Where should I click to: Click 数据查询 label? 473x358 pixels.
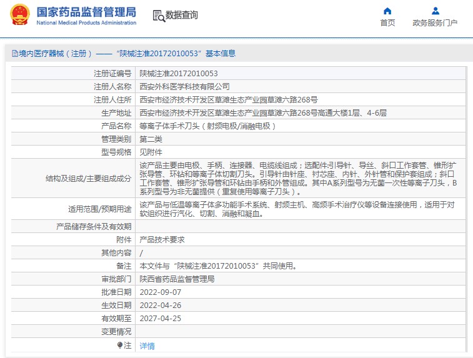click(x=182, y=15)
